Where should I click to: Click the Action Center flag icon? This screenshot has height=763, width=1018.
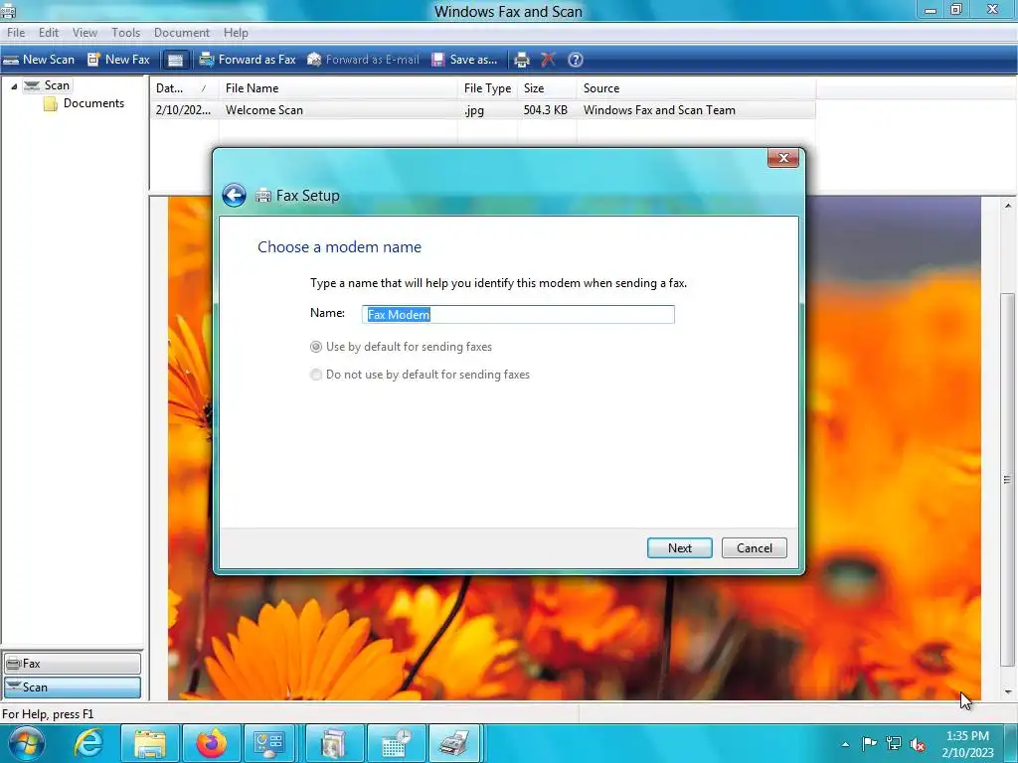pos(869,743)
